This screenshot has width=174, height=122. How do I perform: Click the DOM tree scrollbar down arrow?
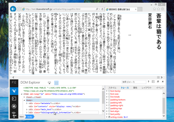103,111
